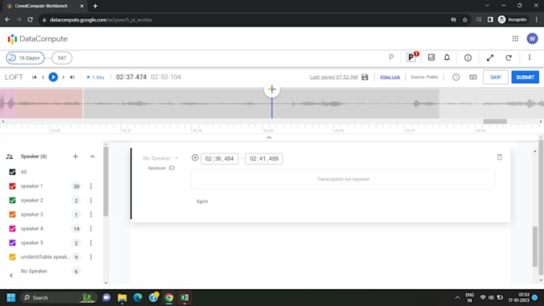This screenshot has height=306, width=544.
Task: Open the workbench three-dot menu
Action: (x=530, y=58)
